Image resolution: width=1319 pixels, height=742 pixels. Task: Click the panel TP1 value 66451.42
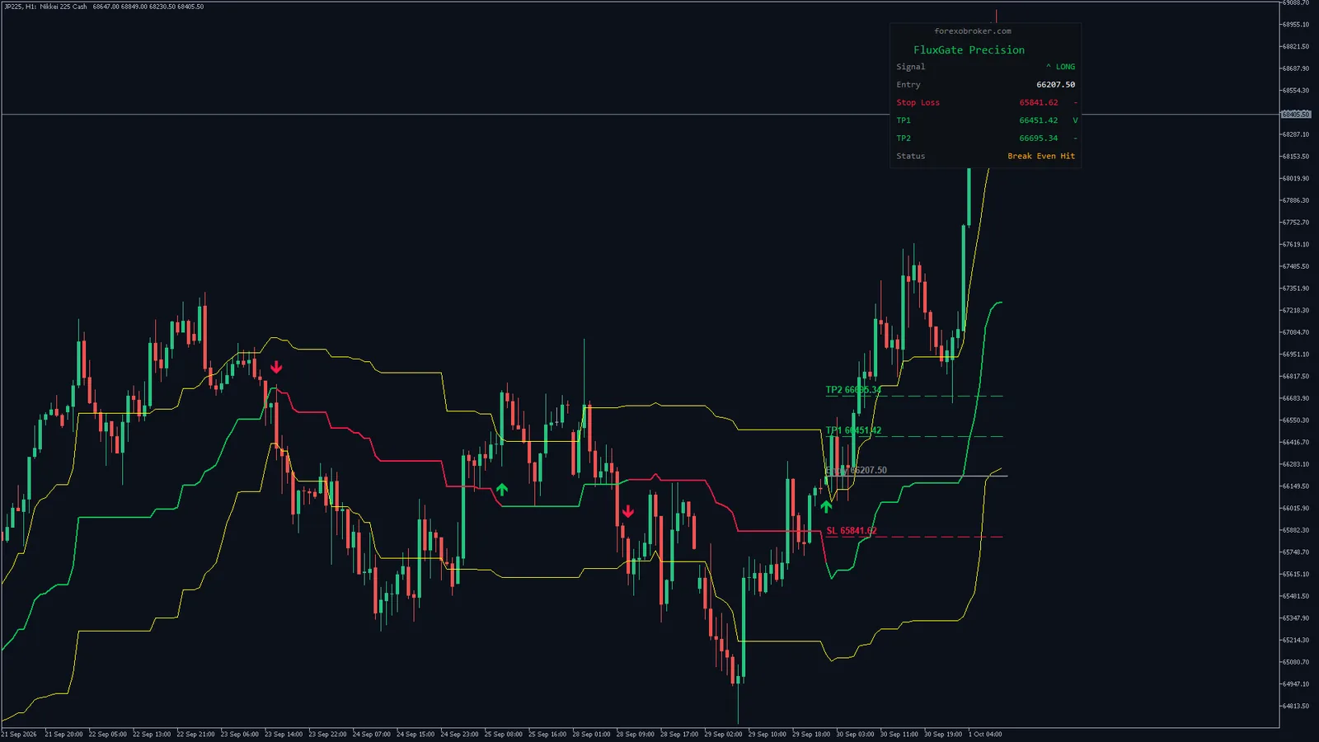pos(1039,120)
